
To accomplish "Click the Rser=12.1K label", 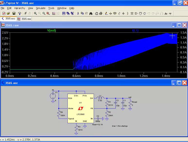I will 98,124.
